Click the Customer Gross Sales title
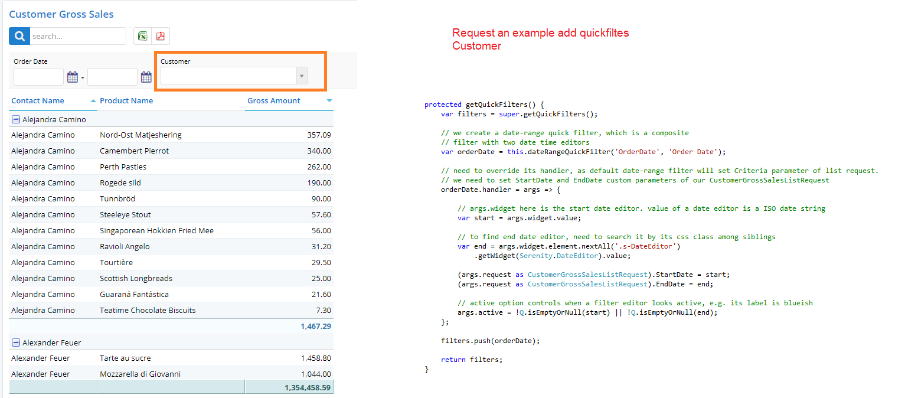Image resolution: width=905 pixels, height=398 pixels. [x=61, y=14]
